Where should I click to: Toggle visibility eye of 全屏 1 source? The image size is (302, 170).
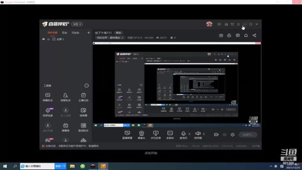tap(43, 39)
